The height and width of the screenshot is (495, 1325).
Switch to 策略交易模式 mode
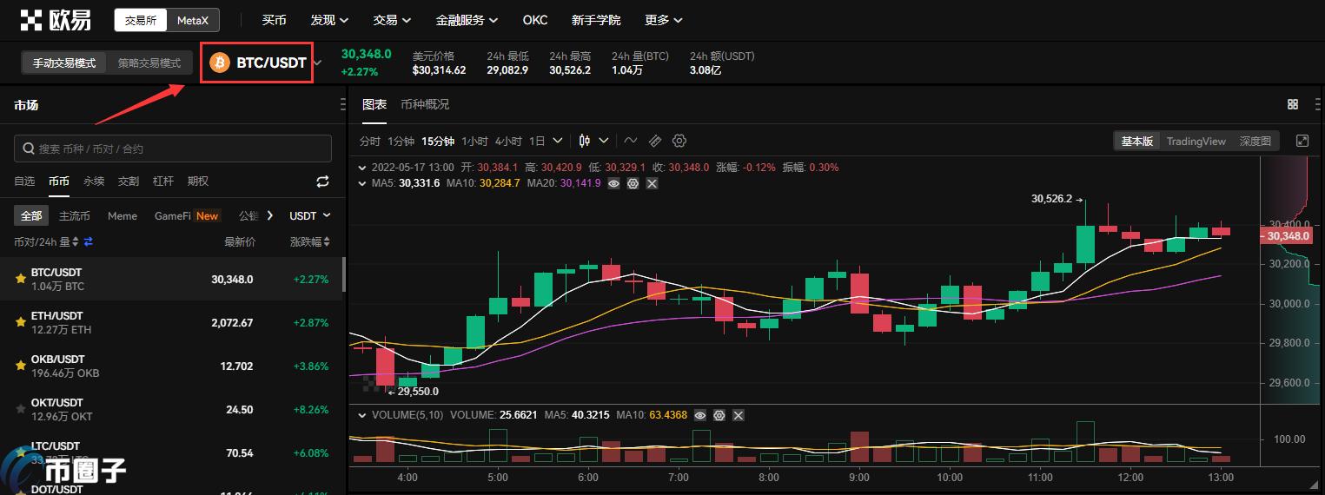pyautogui.click(x=149, y=63)
